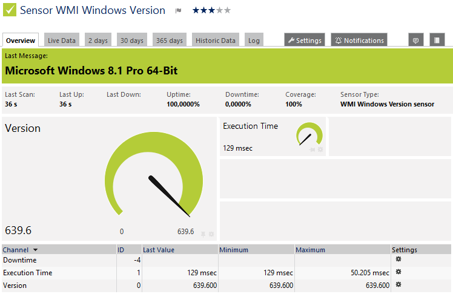The width and height of the screenshot is (453, 294).
Task: Set sensor priority to five stars
Action: pyautogui.click(x=227, y=10)
